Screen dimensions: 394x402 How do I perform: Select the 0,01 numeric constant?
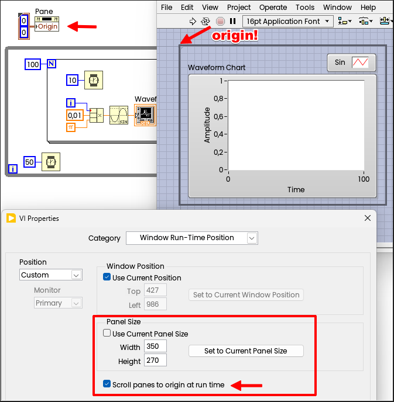(74, 115)
